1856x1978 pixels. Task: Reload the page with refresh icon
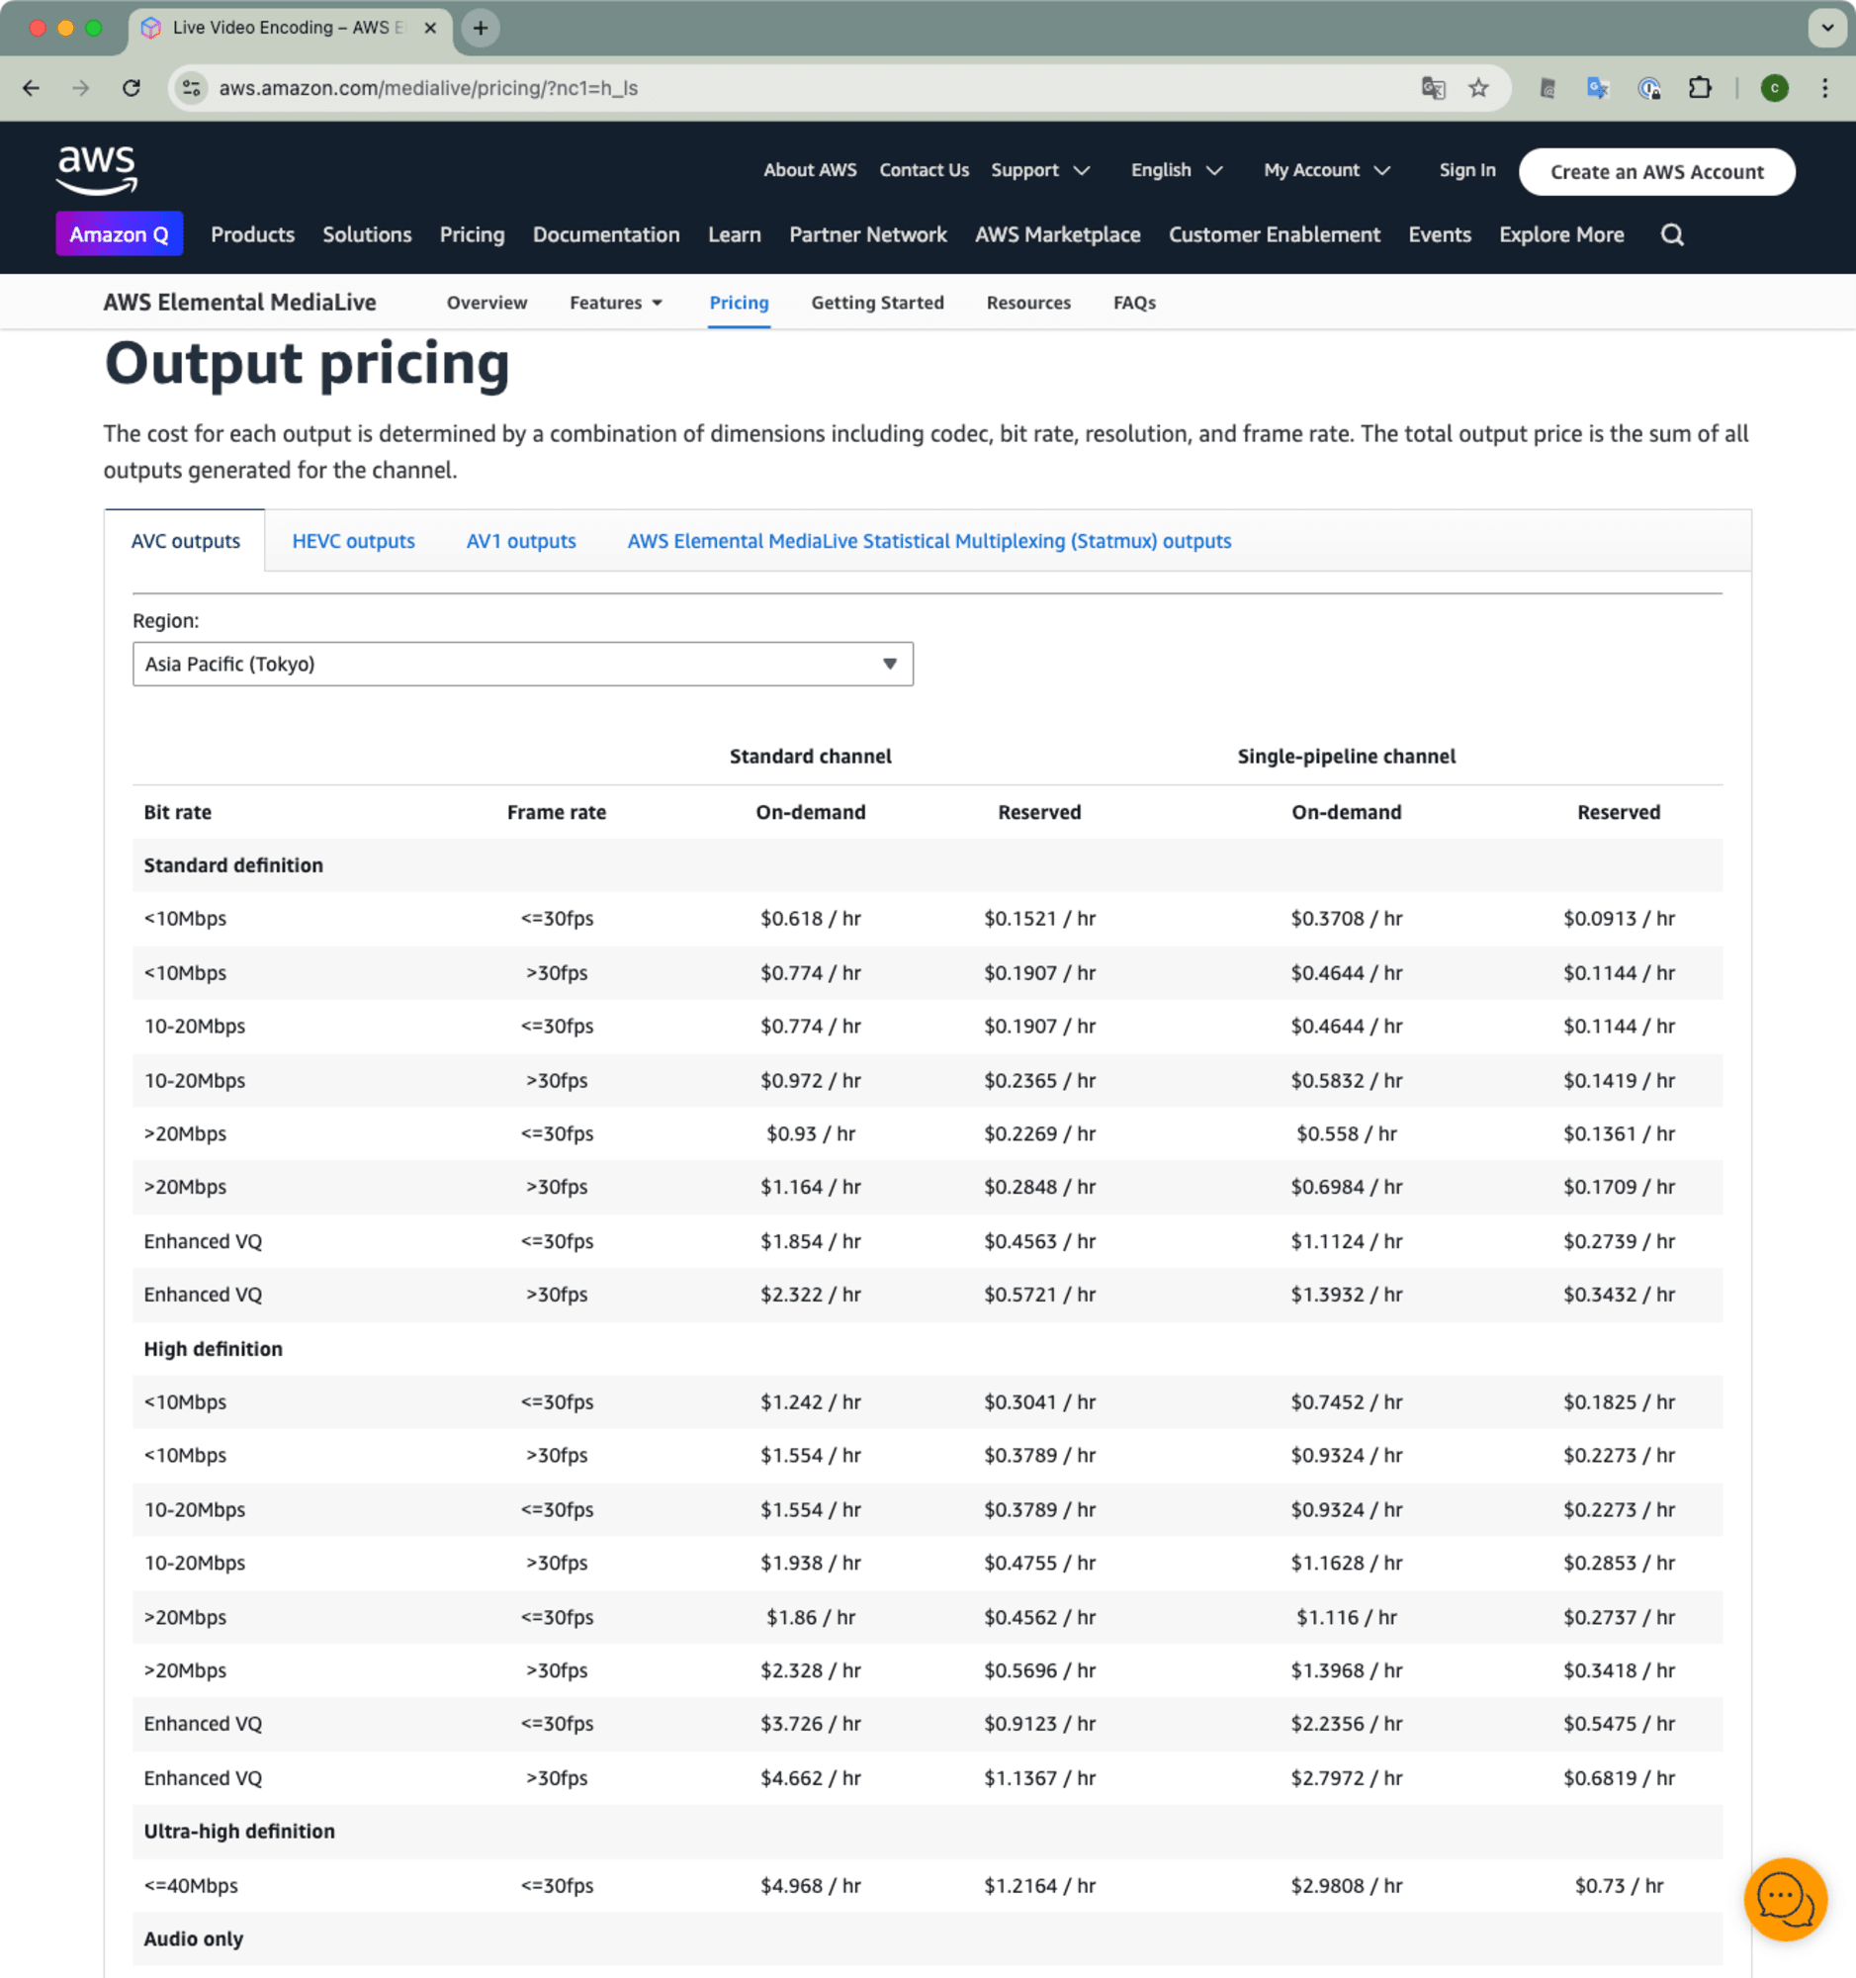click(x=132, y=89)
